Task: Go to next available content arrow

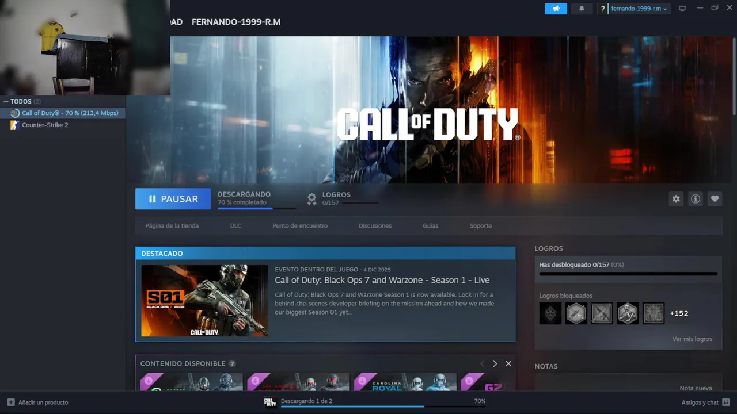Action: point(495,364)
